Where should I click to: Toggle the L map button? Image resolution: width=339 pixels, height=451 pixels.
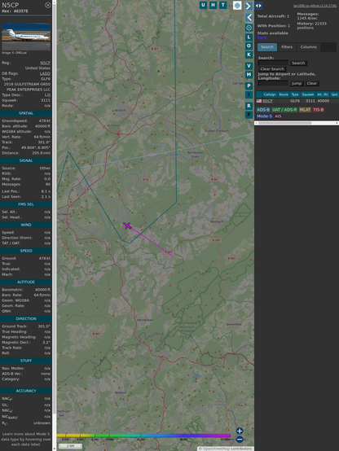[249, 37]
